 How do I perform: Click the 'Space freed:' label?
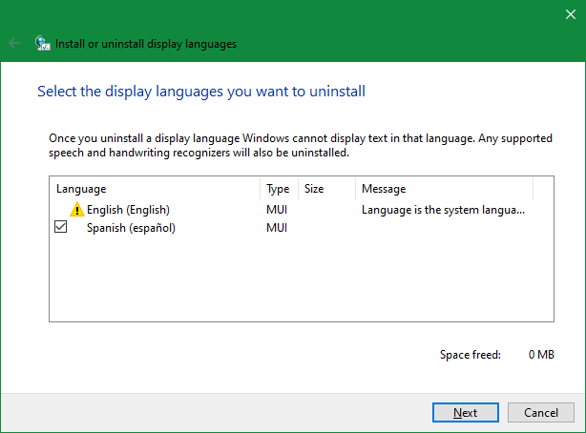click(471, 355)
